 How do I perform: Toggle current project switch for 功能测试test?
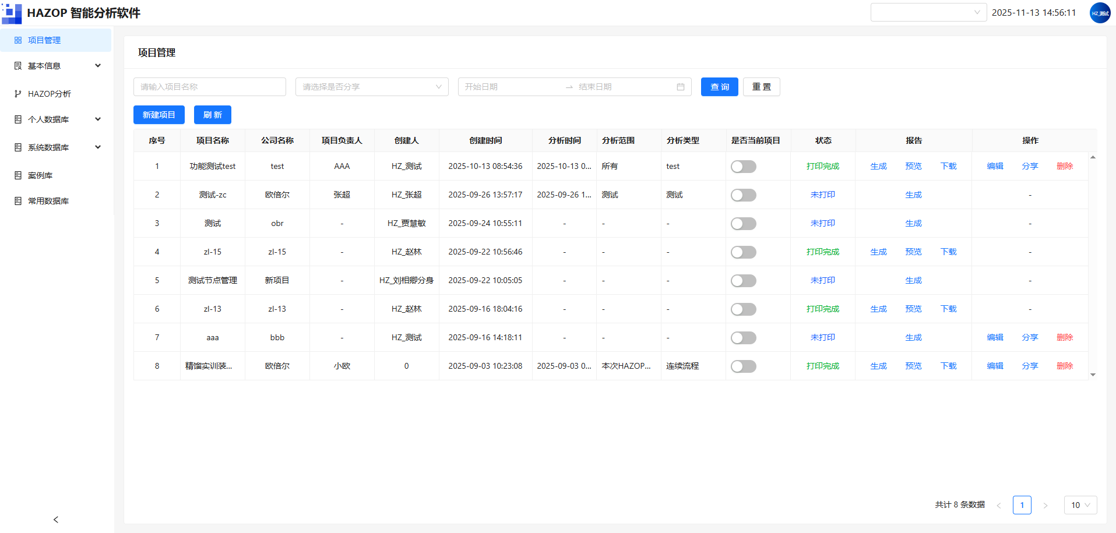click(744, 167)
